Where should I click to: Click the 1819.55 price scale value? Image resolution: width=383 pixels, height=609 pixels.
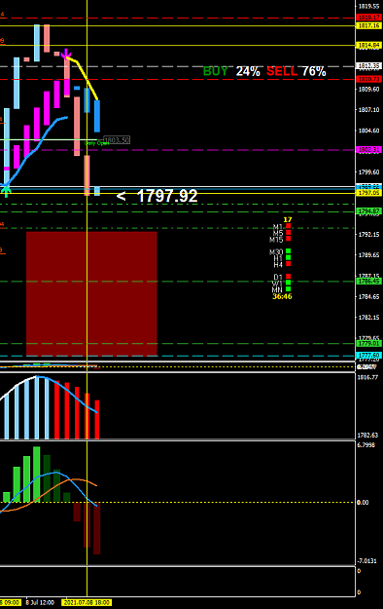click(368, 6)
